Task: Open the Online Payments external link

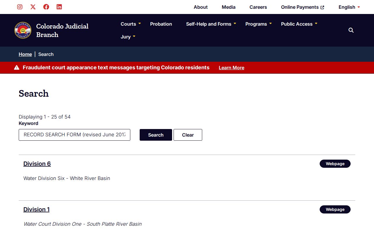Action: 303,7
